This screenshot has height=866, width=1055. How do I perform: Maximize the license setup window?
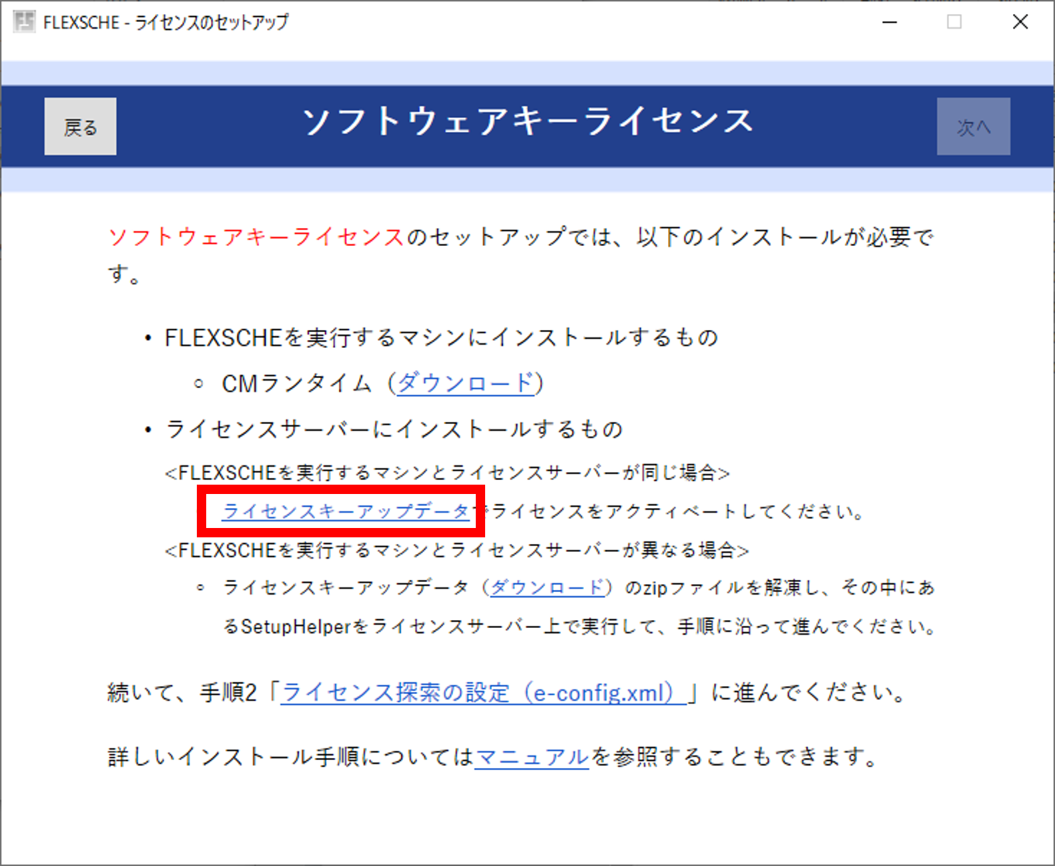pos(954,22)
